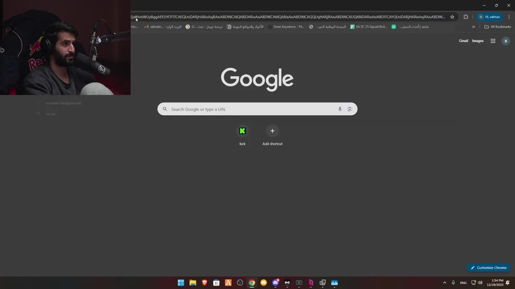The height and width of the screenshot is (289, 515).
Task: Expand the bookmarks overflow chevron
Action: [474, 27]
